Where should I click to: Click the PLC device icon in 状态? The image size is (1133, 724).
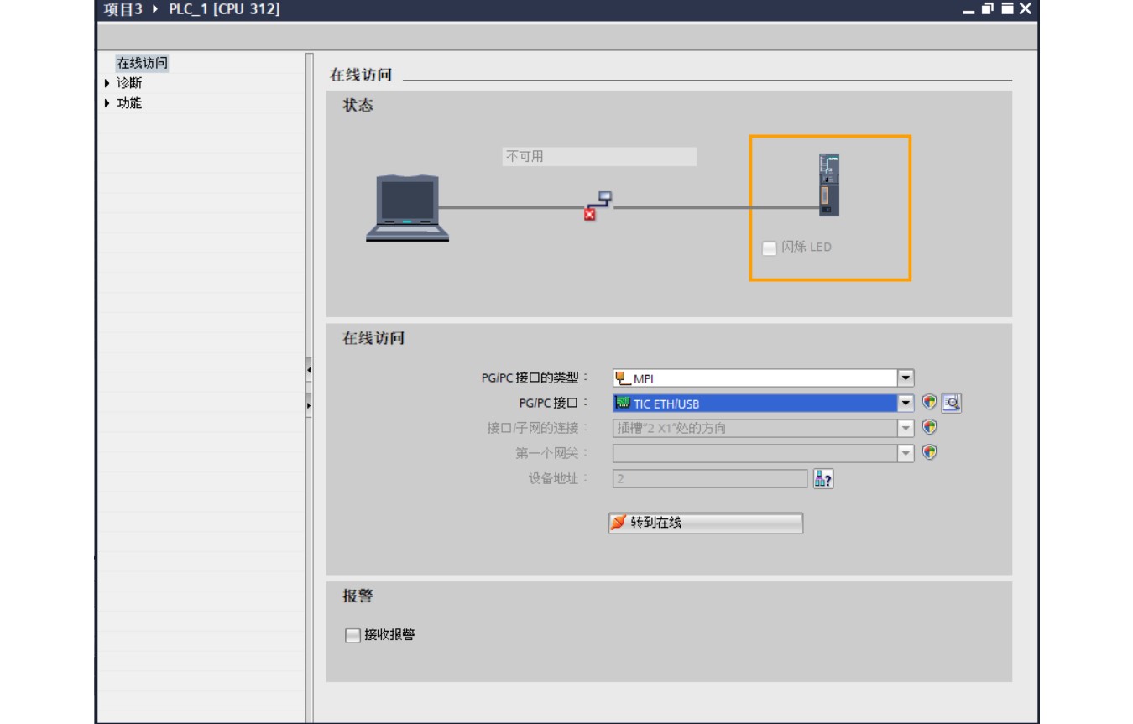click(828, 185)
